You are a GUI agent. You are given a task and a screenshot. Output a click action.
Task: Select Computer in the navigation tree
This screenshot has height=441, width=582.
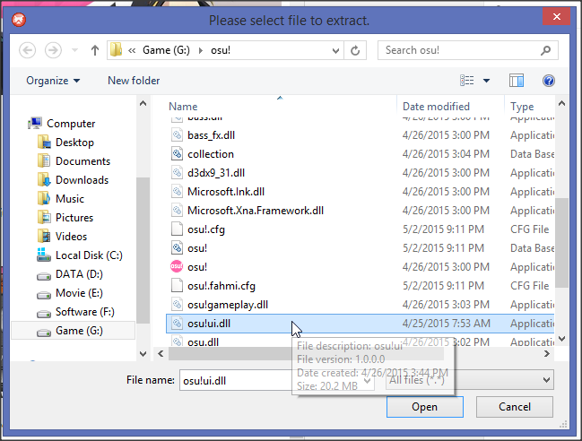click(x=71, y=124)
